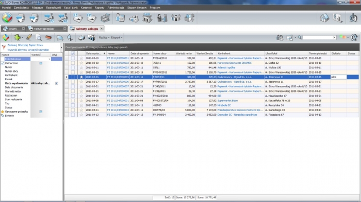Clear the search field with the X
361x202 pixels.
pos(334,38)
